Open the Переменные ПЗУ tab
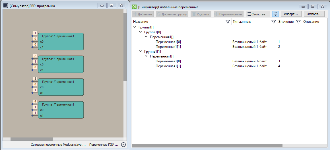330x150 pixels. click(103, 145)
